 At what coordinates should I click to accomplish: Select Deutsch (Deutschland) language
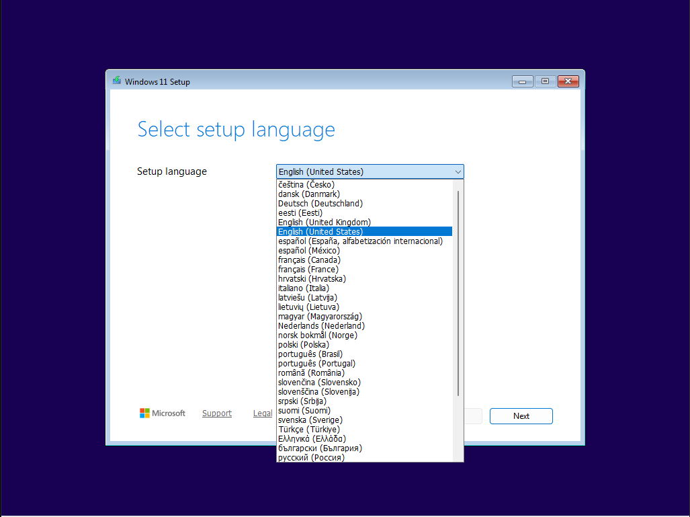[x=364, y=204]
